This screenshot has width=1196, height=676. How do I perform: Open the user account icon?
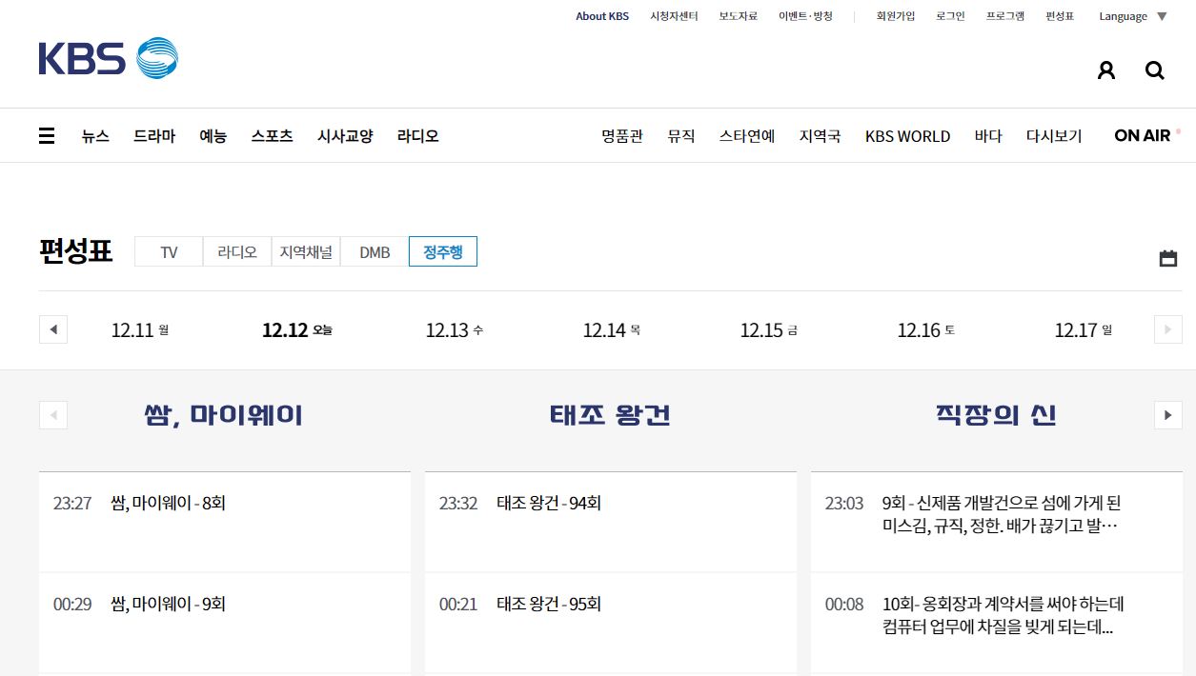(1105, 70)
